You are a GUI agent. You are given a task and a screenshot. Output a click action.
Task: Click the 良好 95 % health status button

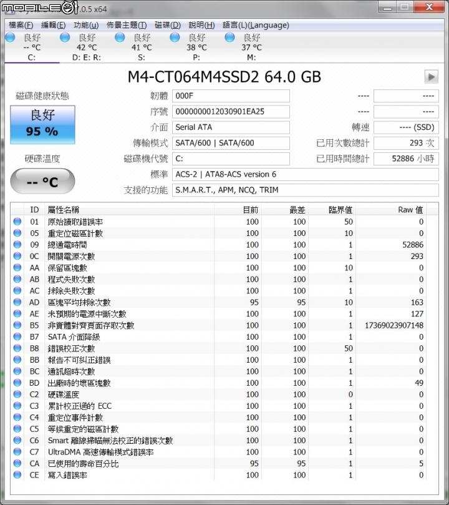pos(43,124)
